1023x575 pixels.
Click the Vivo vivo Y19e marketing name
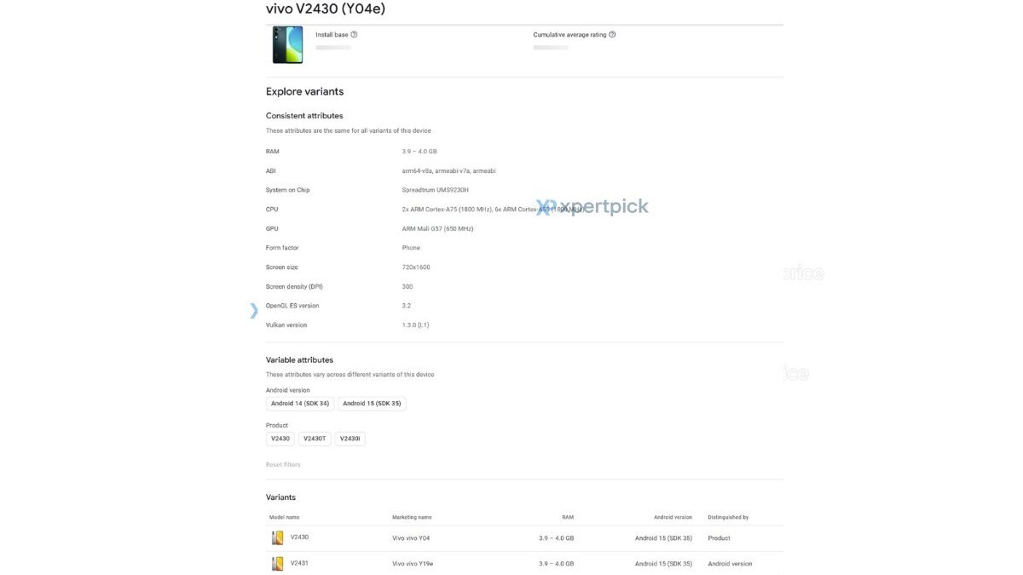pyautogui.click(x=418, y=564)
